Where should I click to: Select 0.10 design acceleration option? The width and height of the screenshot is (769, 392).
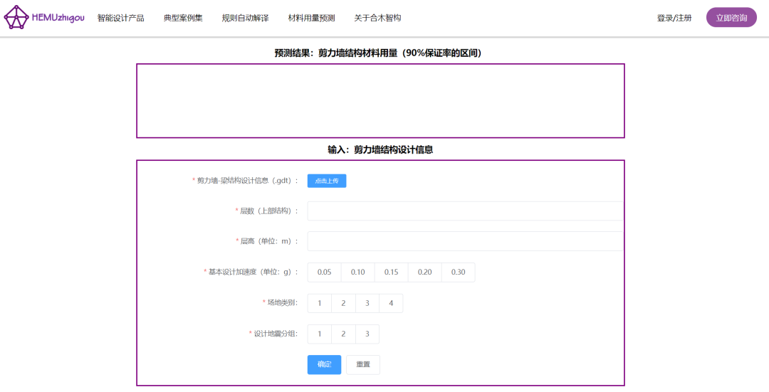[x=357, y=272]
